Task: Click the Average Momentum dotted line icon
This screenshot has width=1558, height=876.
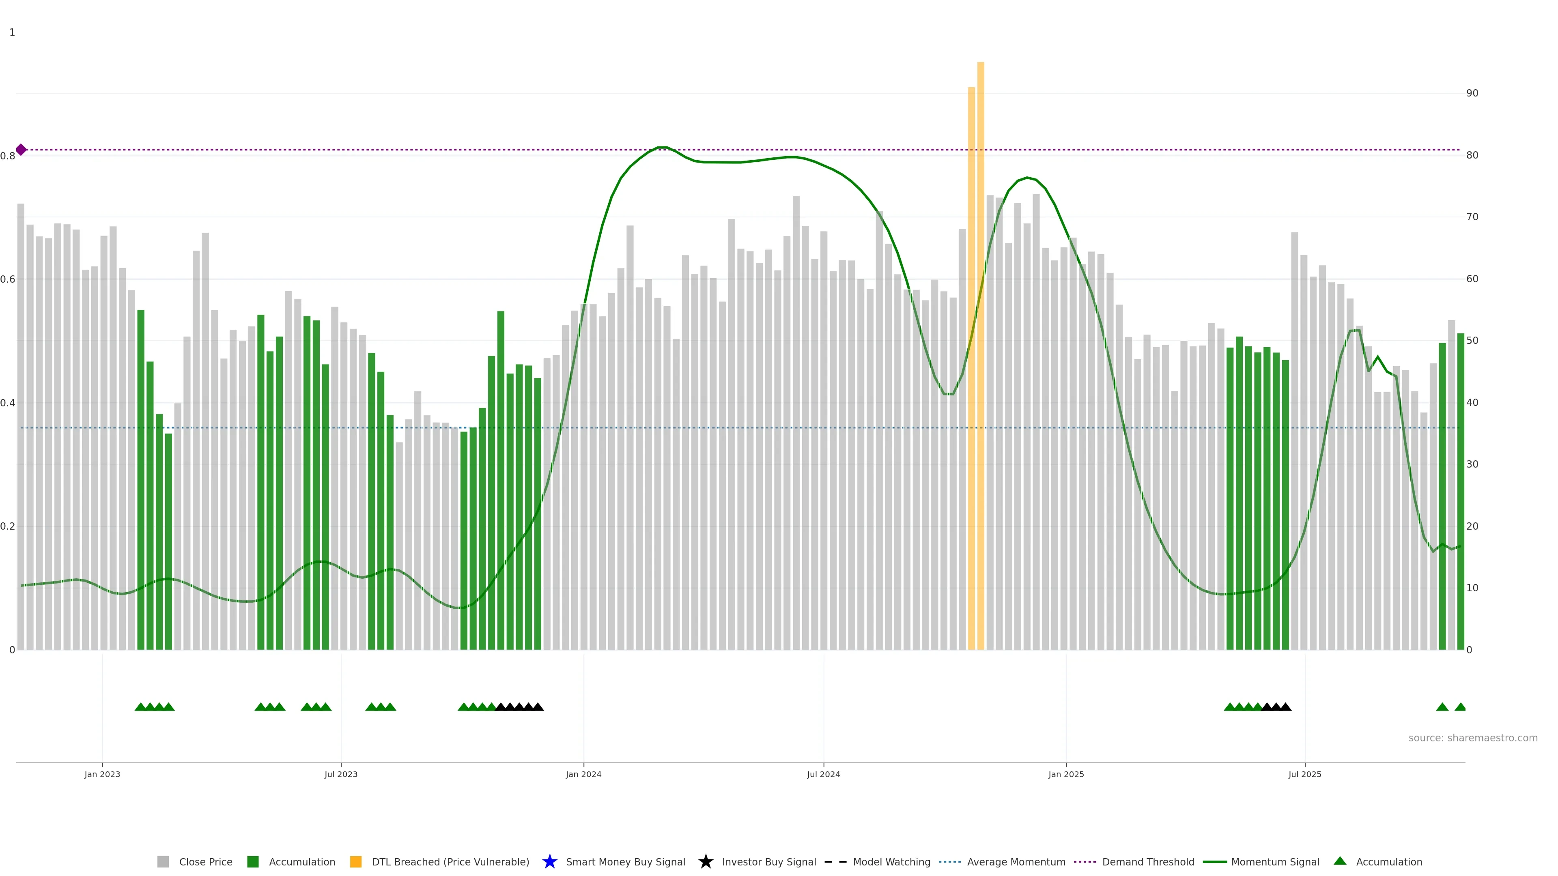Action: (949, 861)
